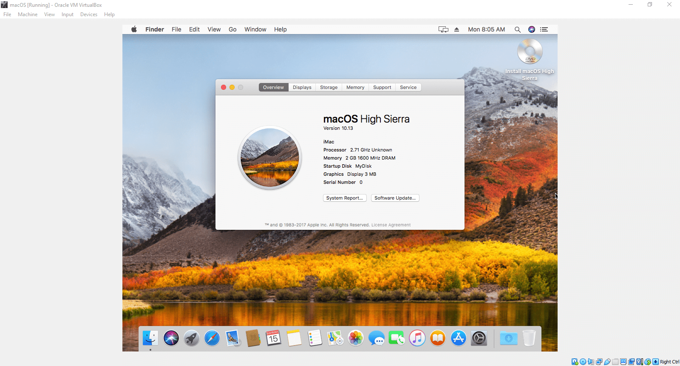Click VirtualBox optical disk status icon
This screenshot has height=366, width=680.
point(583,362)
